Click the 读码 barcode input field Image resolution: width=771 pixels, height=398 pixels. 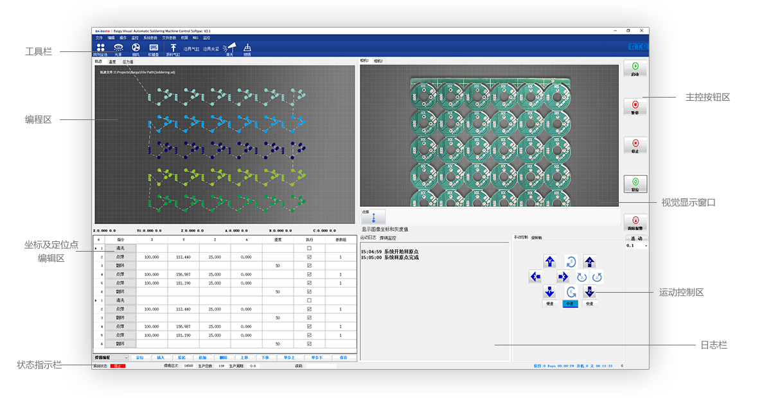click(321, 367)
